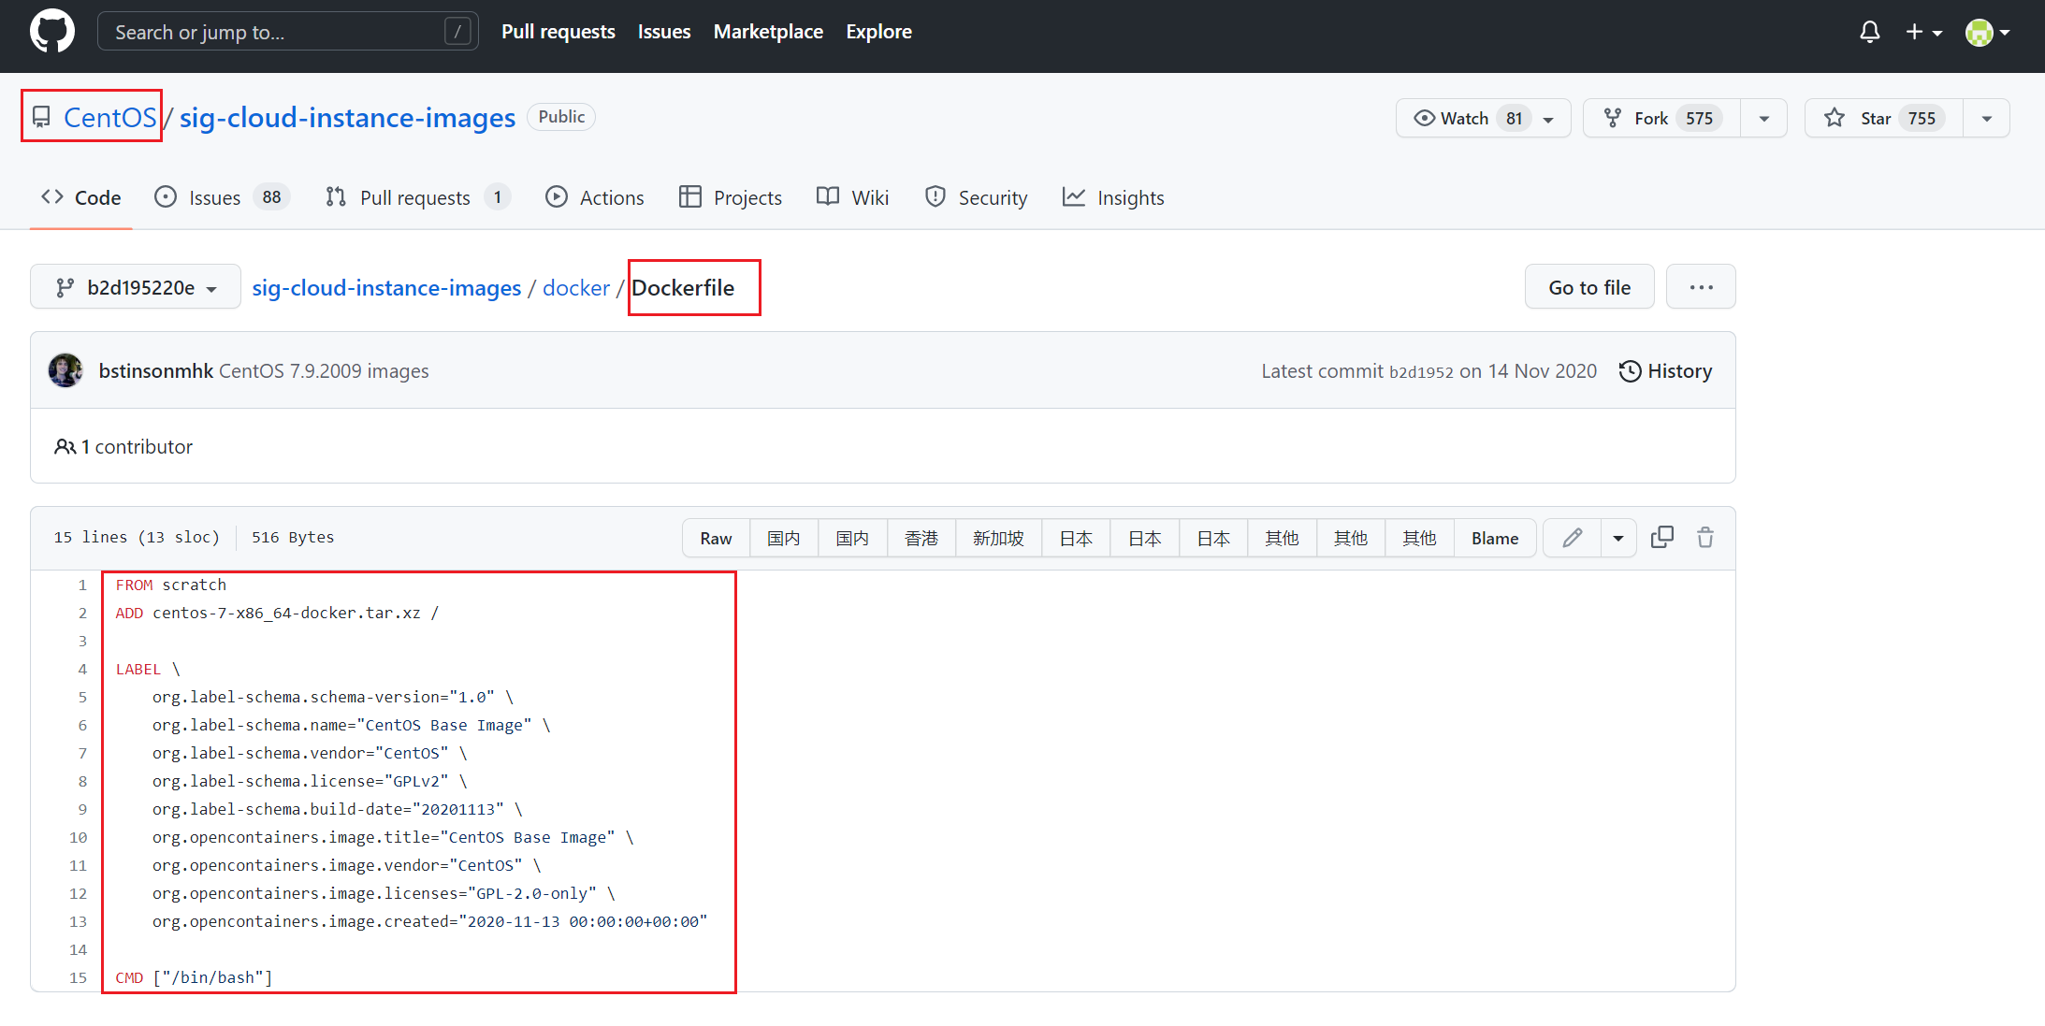The image size is (2045, 1026).
Task: Go to Marketplace in top navigation
Action: pos(768,32)
